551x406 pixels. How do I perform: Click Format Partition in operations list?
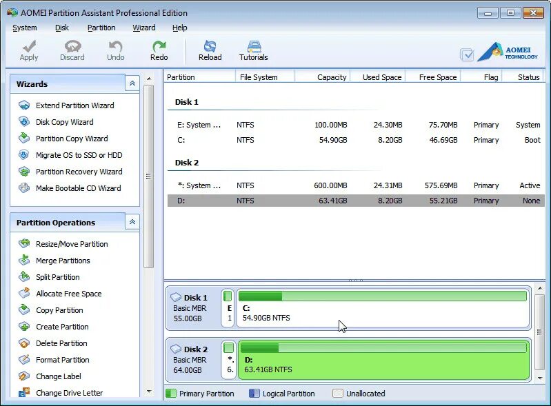pos(63,360)
